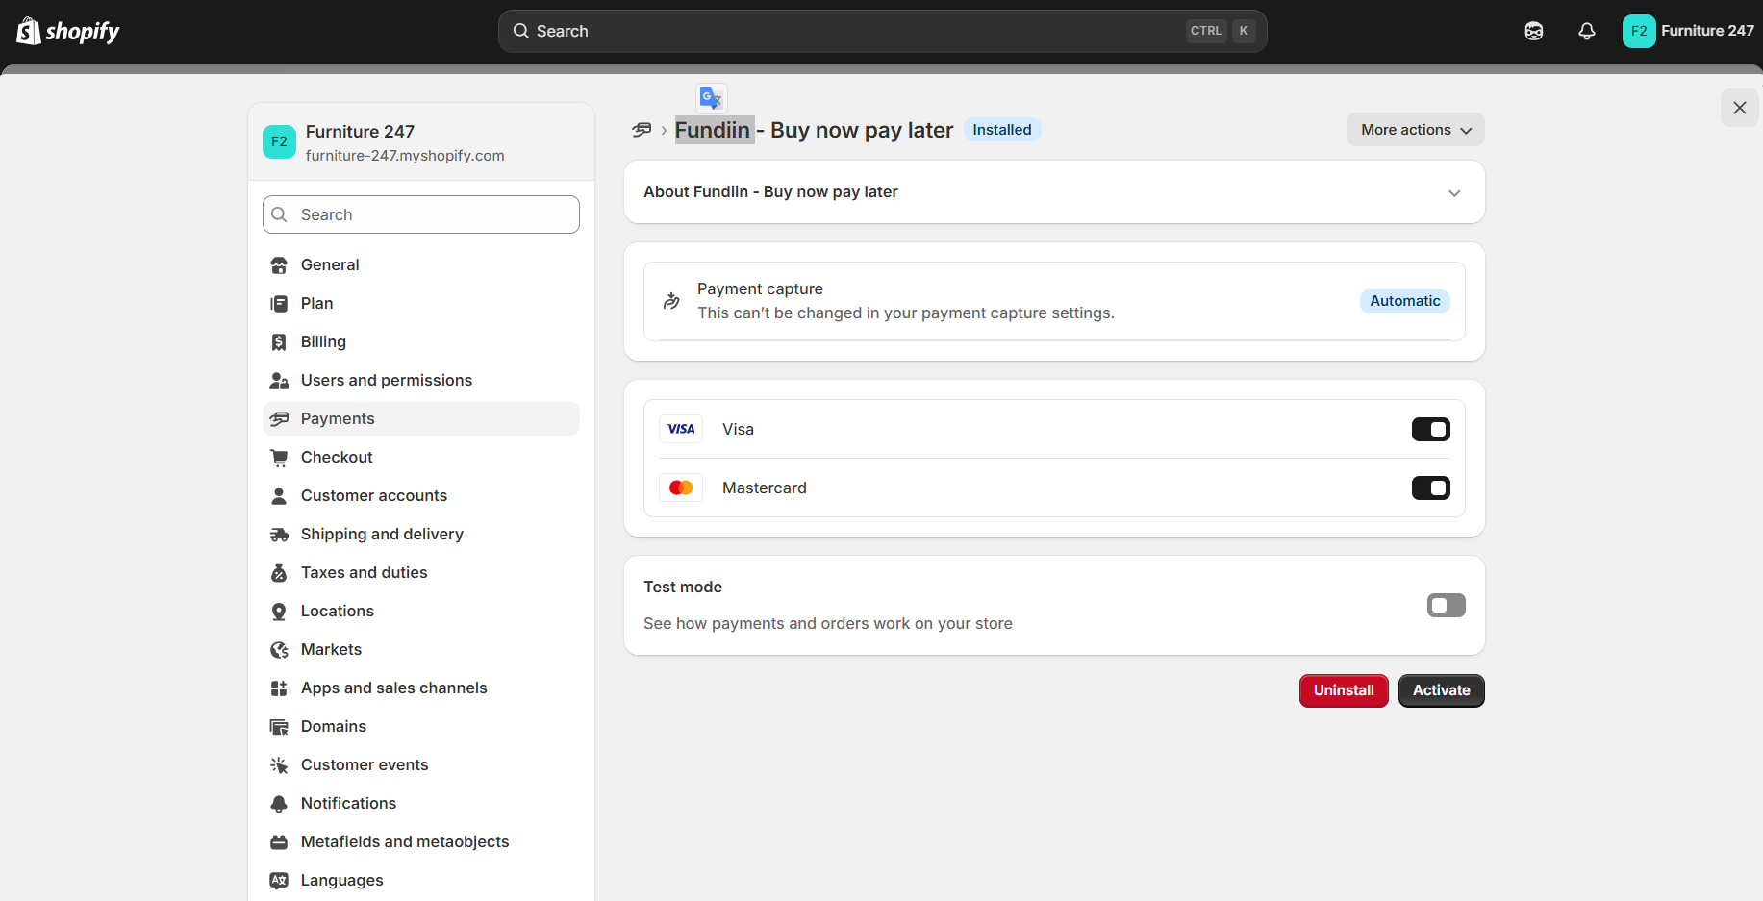The height and width of the screenshot is (901, 1763).
Task: Click the Shopify logo in header
Action: tap(67, 31)
